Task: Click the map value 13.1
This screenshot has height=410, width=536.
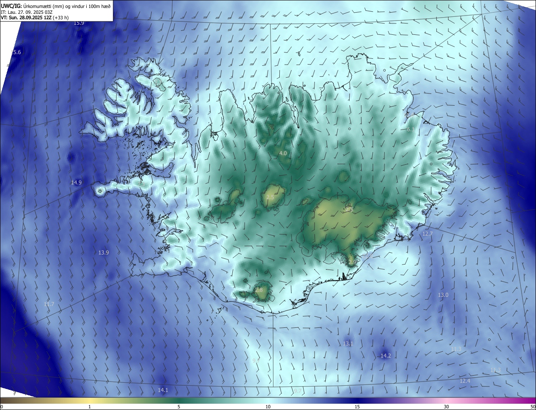Action: 348,343
